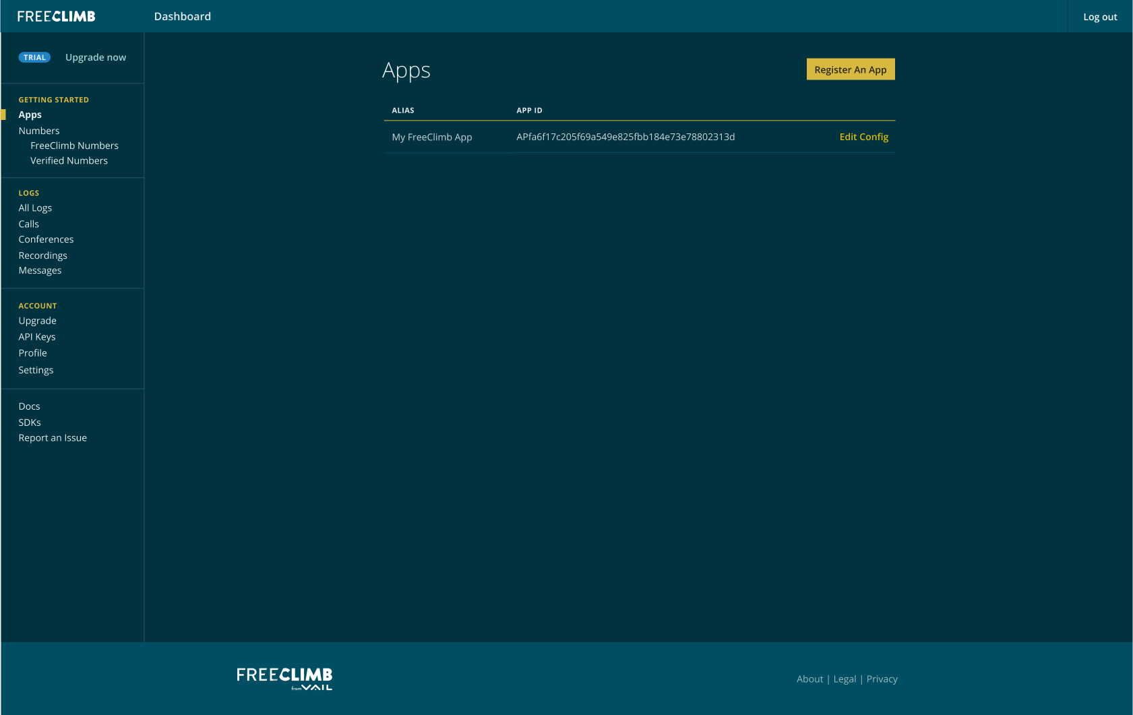
Task: Click Report an Issue
Action: pos(53,438)
